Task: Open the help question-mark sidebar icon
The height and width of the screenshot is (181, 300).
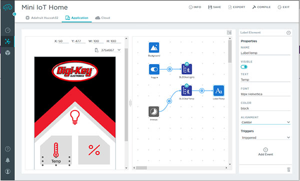Action: click(x=7, y=149)
